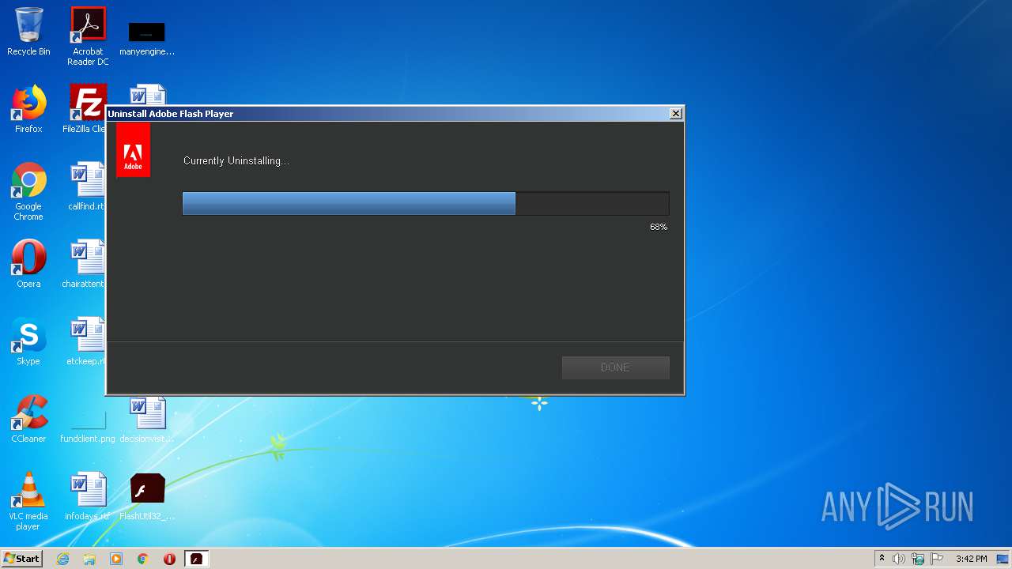This screenshot has height=569, width=1012.
Task: Click the Adobe logo in uninstaller
Action: tap(133, 150)
